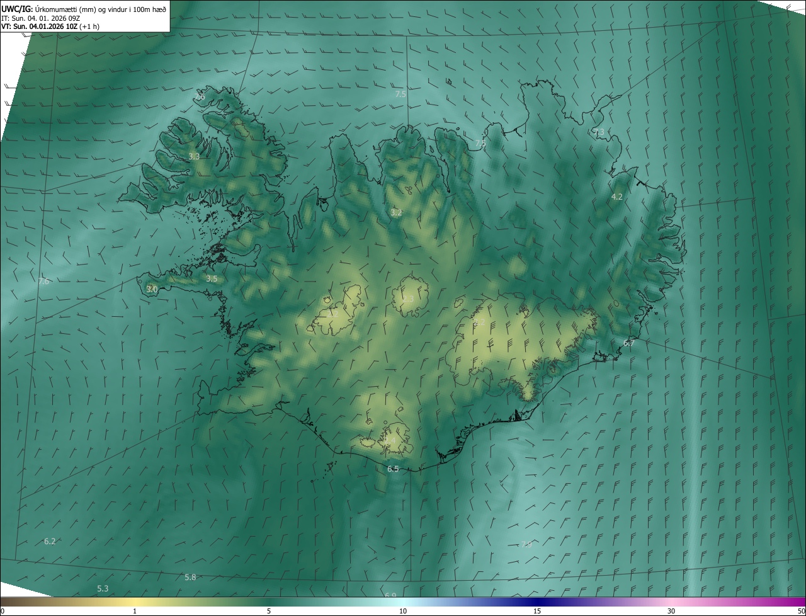Click the precipitation colour scale bar
The image size is (806, 616).
coord(403,602)
